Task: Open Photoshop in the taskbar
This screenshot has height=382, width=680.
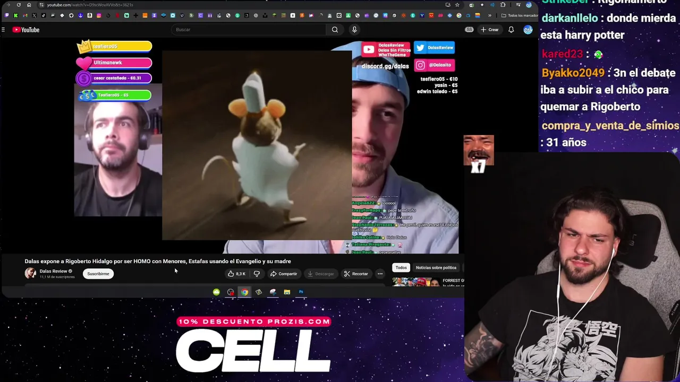Action: 301,292
